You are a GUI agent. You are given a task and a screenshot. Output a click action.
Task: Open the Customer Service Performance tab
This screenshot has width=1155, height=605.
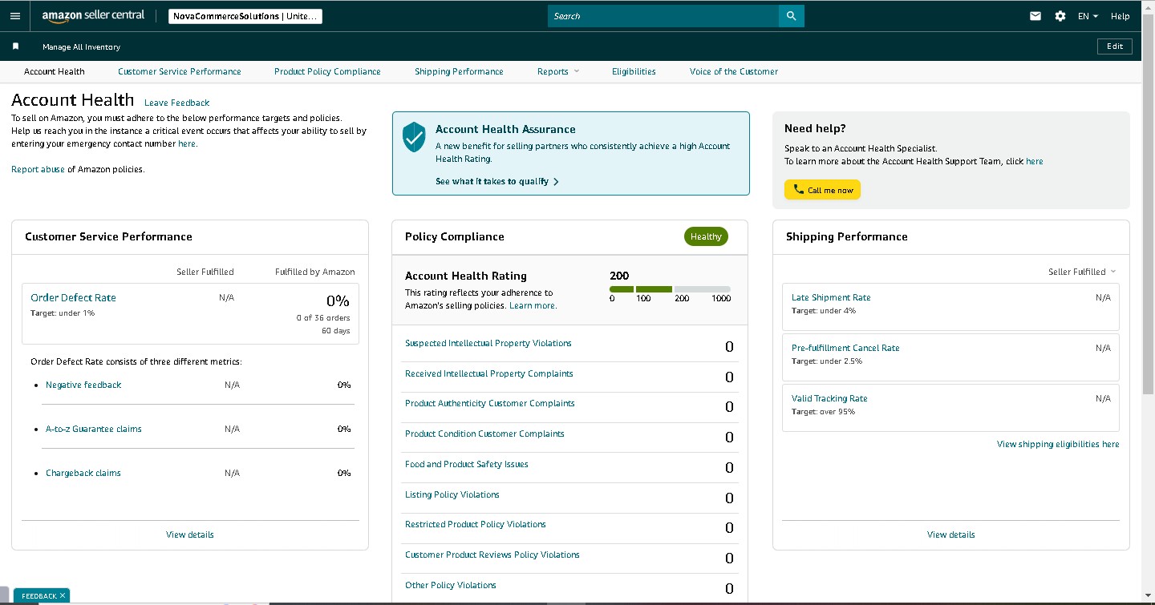tap(180, 71)
